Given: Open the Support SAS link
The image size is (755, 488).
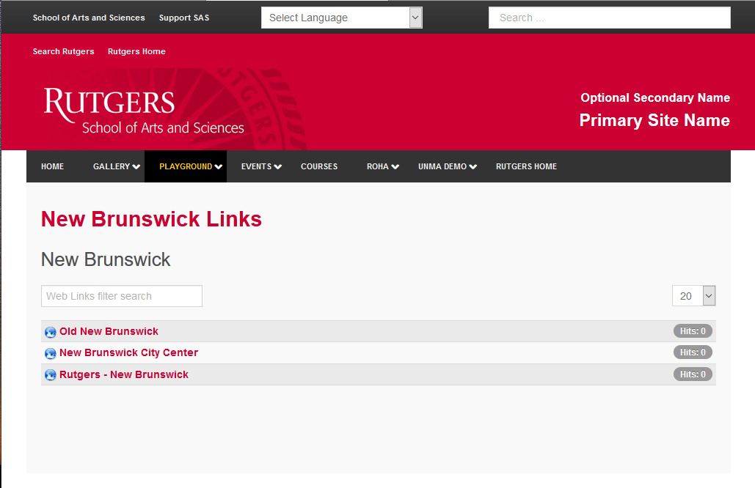Looking at the screenshot, I should (184, 18).
